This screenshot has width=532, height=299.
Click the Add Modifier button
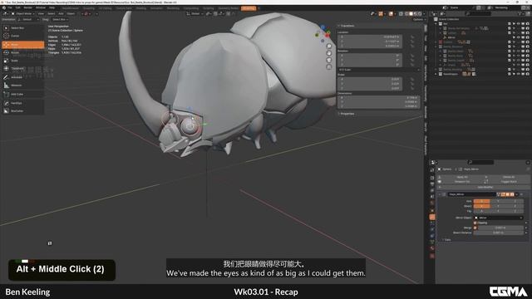pos(484,187)
